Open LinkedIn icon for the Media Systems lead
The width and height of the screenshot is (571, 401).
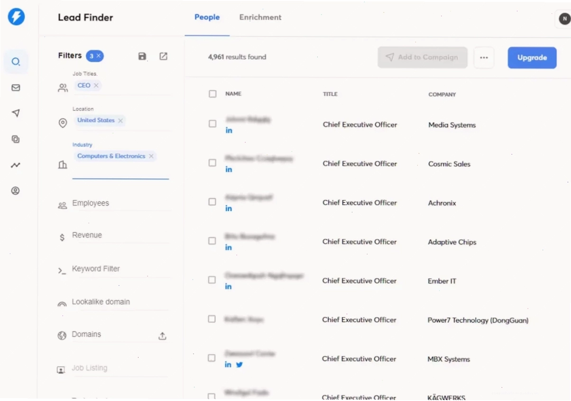pyautogui.click(x=229, y=130)
